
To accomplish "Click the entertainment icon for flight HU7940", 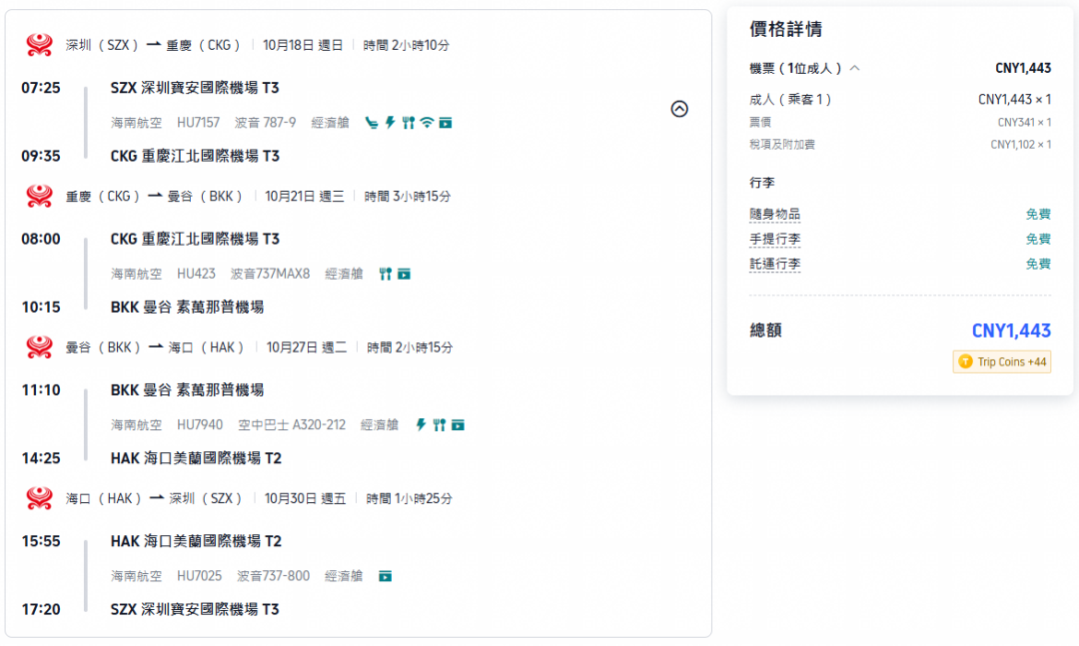I will (458, 425).
